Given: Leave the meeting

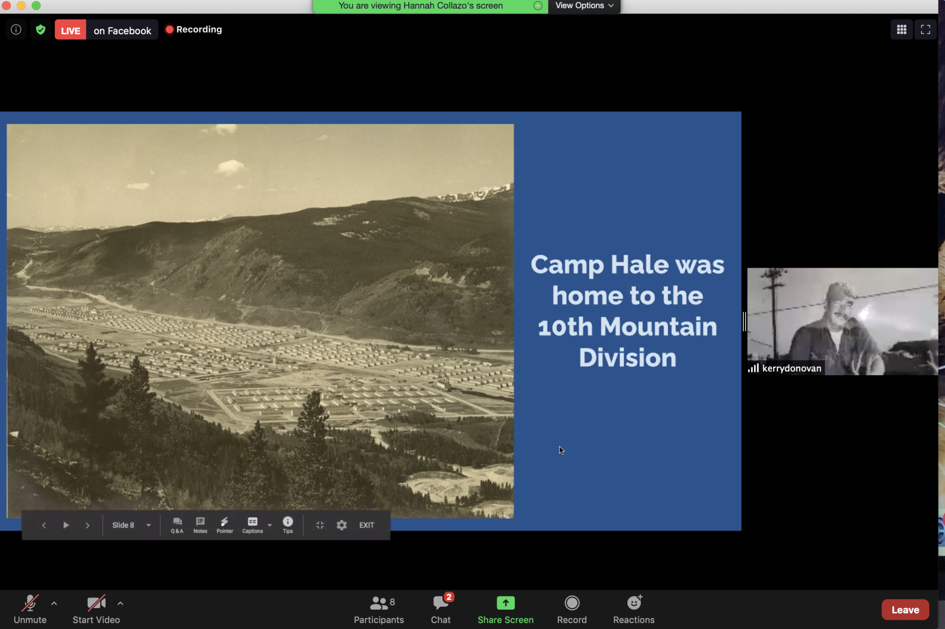Looking at the screenshot, I should (x=905, y=610).
